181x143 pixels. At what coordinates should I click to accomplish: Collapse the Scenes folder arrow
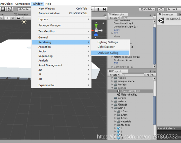coord(112,88)
